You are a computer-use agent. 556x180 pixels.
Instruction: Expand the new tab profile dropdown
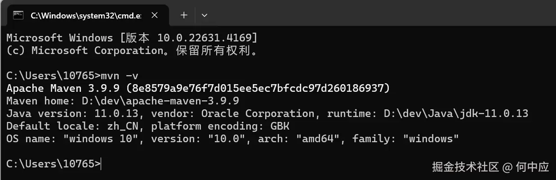[x=205, y=15]
